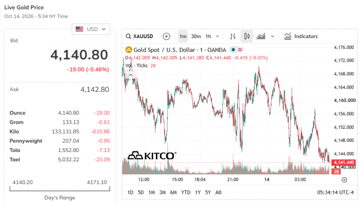Expand the chart style dropdown arrow

(x=273, y=37)
